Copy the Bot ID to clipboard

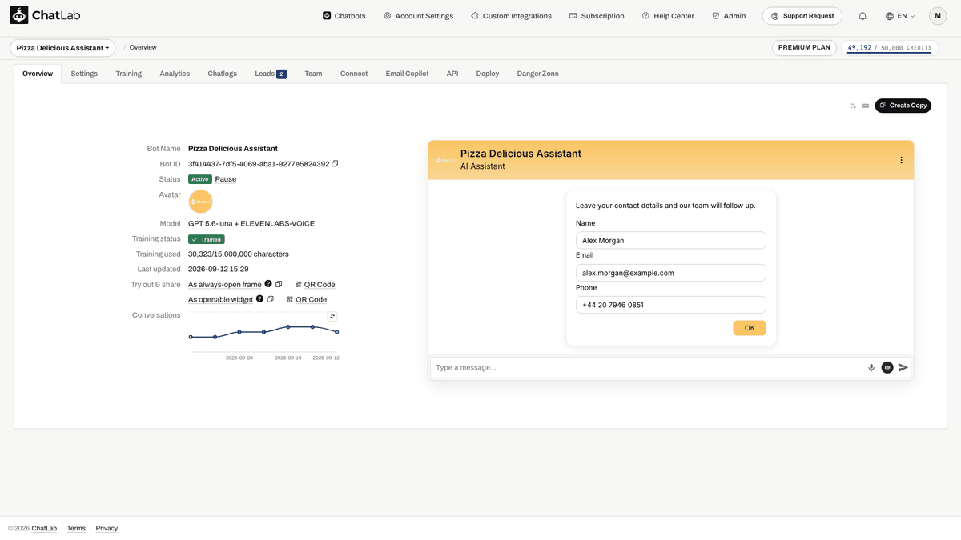[335, 164]
